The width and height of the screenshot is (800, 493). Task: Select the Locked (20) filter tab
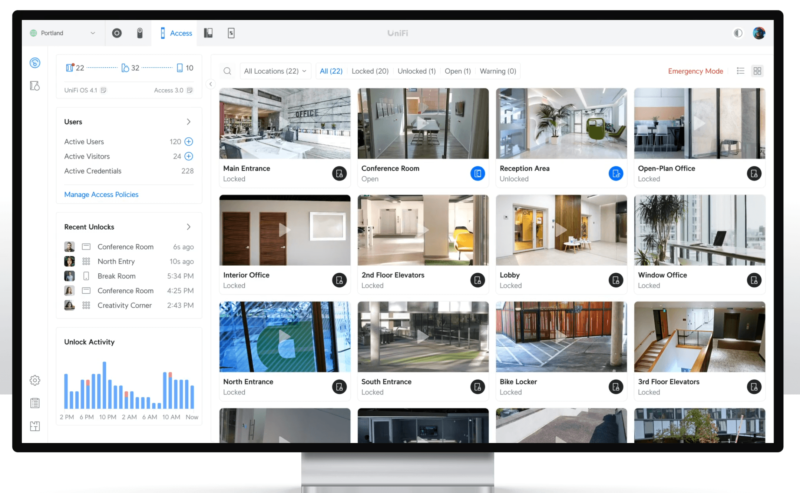point(370,71)
